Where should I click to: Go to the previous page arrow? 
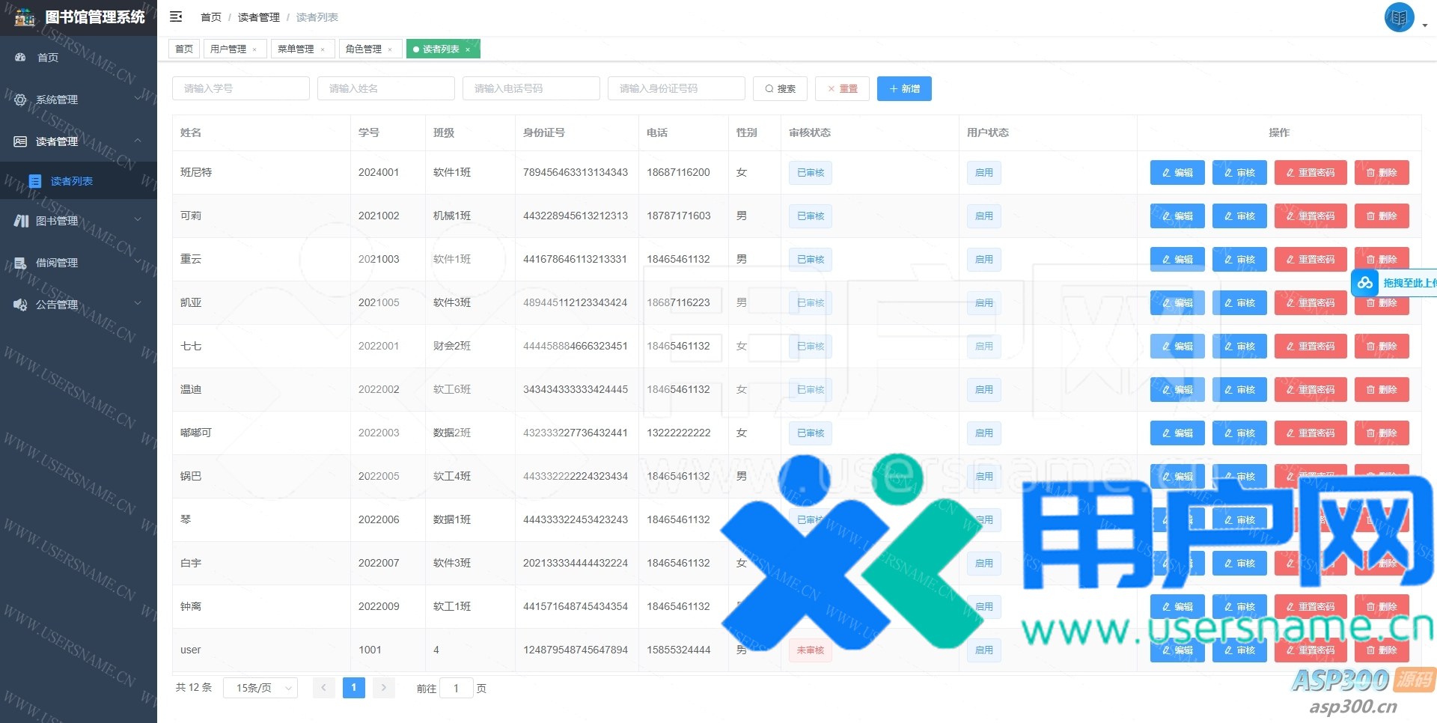point(324,688)
